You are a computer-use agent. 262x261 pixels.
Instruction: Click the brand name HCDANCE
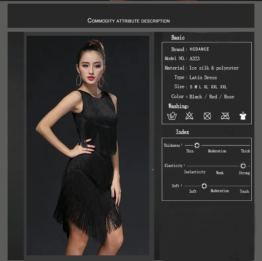tap(199, 49)
